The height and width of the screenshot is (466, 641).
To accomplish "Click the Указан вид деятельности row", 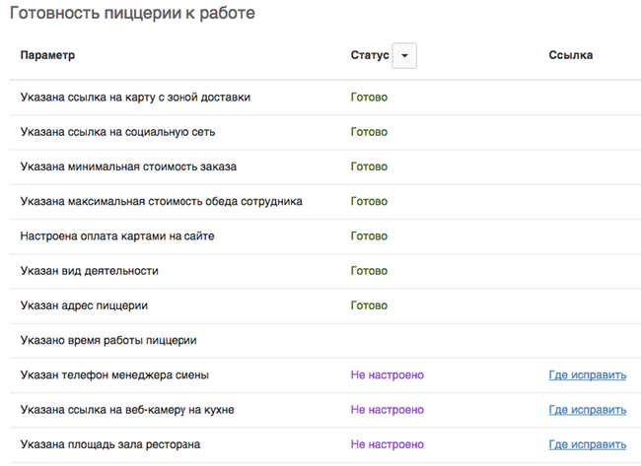I will click(x=325, y=271).
